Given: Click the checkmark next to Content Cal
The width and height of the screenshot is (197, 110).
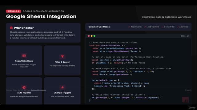Looking at the screenshot, I should click(162, 27).
